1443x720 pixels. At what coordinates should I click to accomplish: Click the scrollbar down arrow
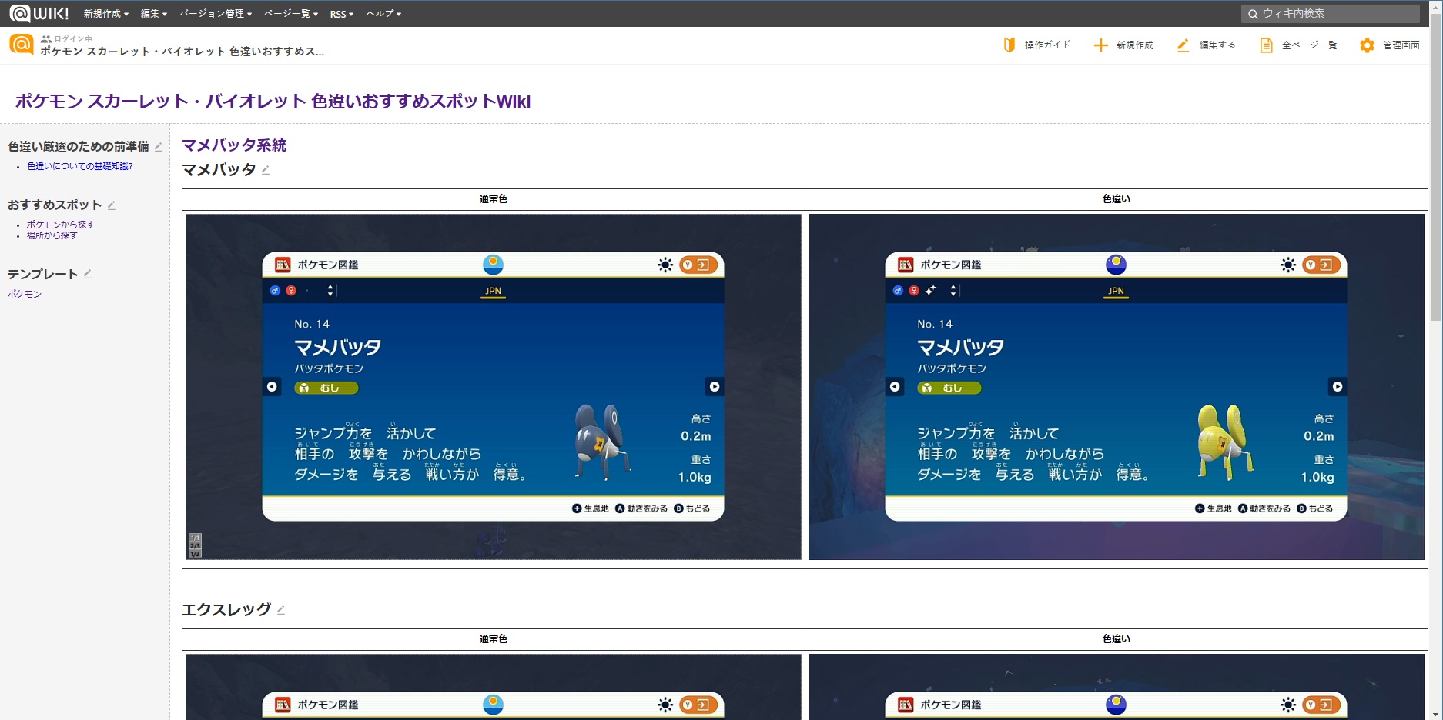coord(1436,714)
